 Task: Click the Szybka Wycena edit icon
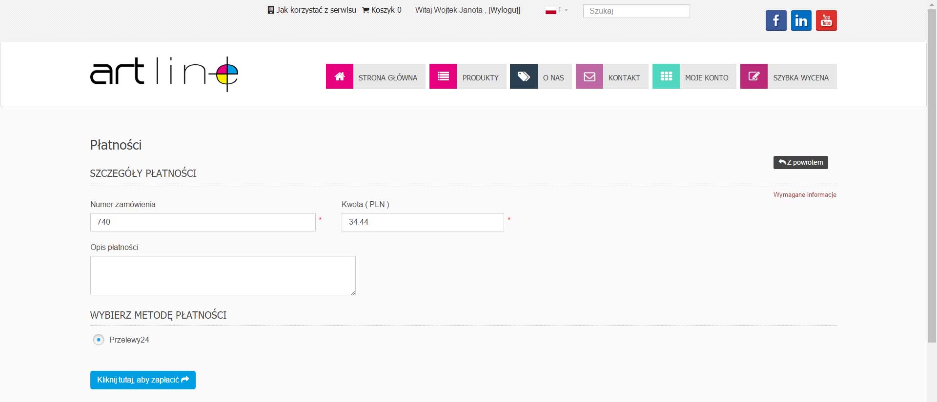(x=754, y=77)
